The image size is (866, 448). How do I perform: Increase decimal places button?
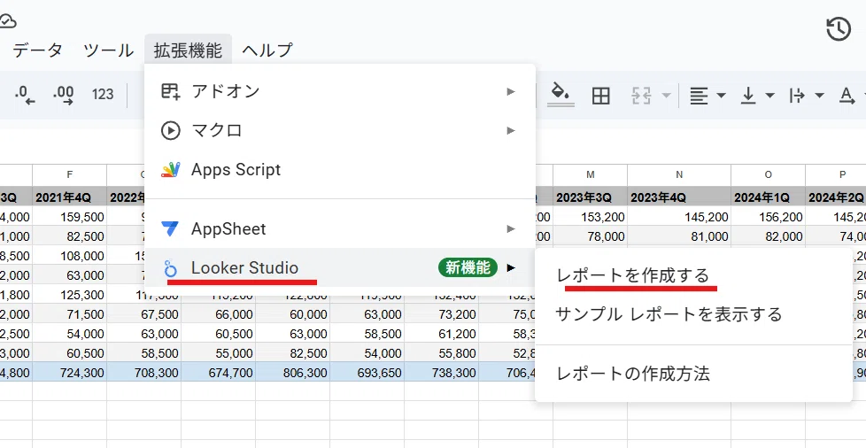[64, 95]
